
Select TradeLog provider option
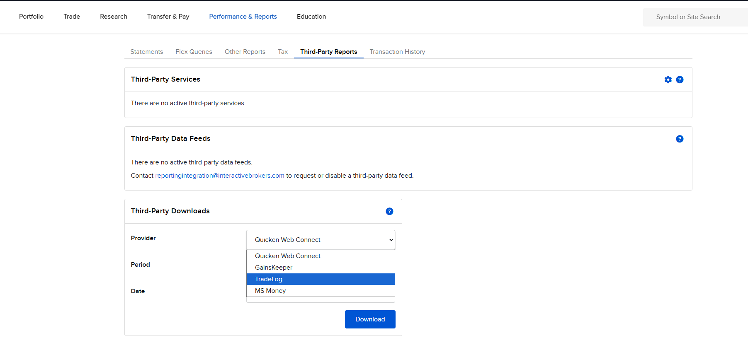pyautogui.click(x=321, y=279)
